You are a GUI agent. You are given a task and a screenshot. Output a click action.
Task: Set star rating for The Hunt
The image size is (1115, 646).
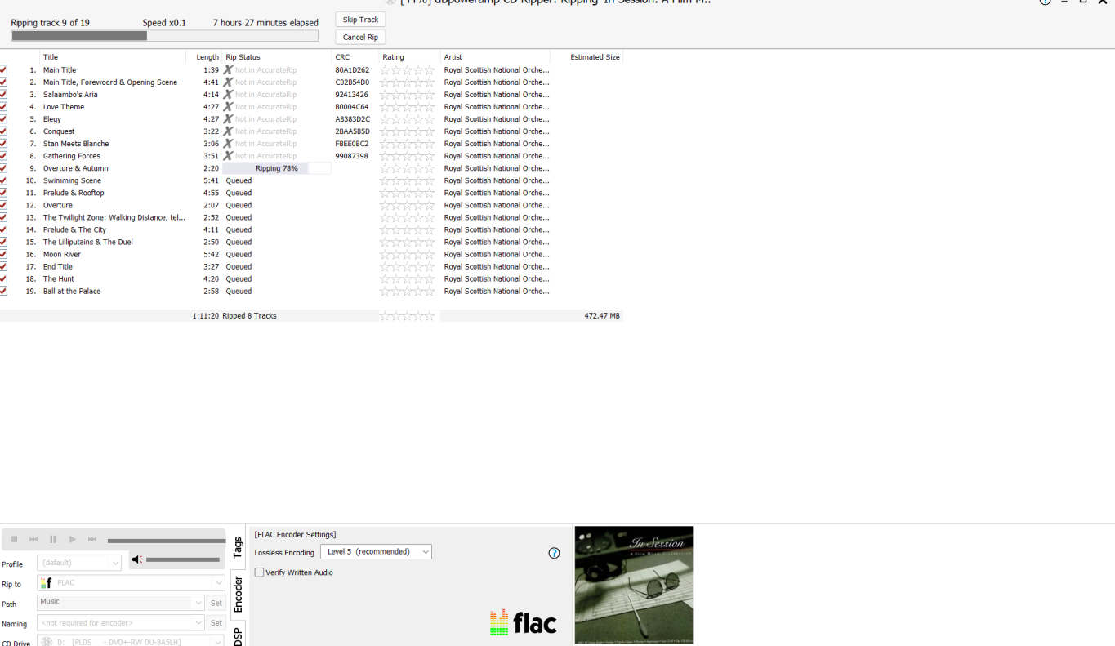coord(408,278)
